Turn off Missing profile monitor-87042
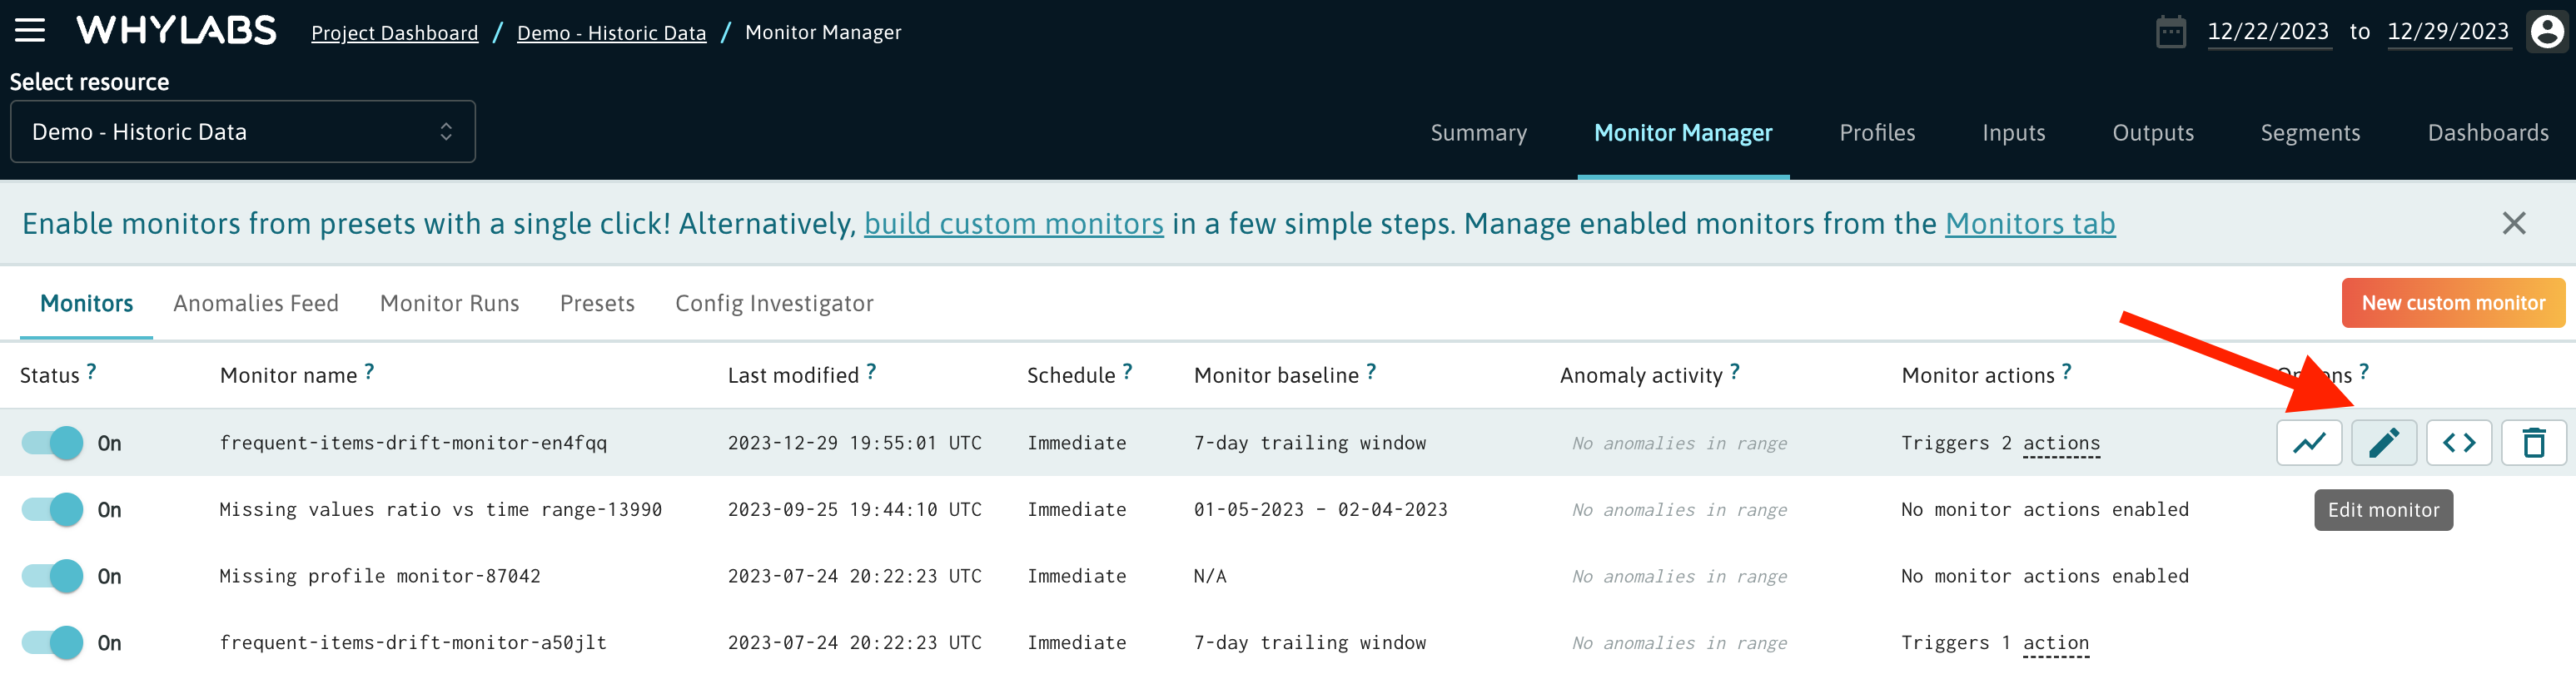This screenshot has width=2576, height=684. (x=54, y=577)
